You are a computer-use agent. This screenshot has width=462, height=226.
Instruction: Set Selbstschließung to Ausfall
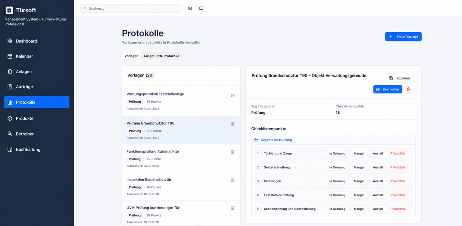[x=378, y=168]
